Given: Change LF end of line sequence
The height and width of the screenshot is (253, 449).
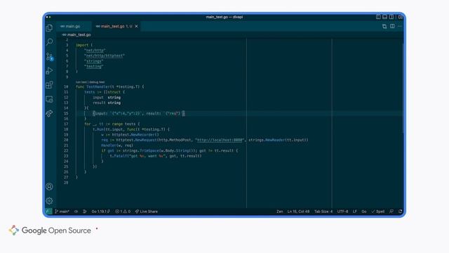Looking at the screenshot, I should pos(355,212).
